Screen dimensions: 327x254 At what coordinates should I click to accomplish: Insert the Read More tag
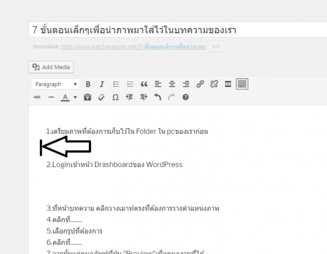point(228,84)
